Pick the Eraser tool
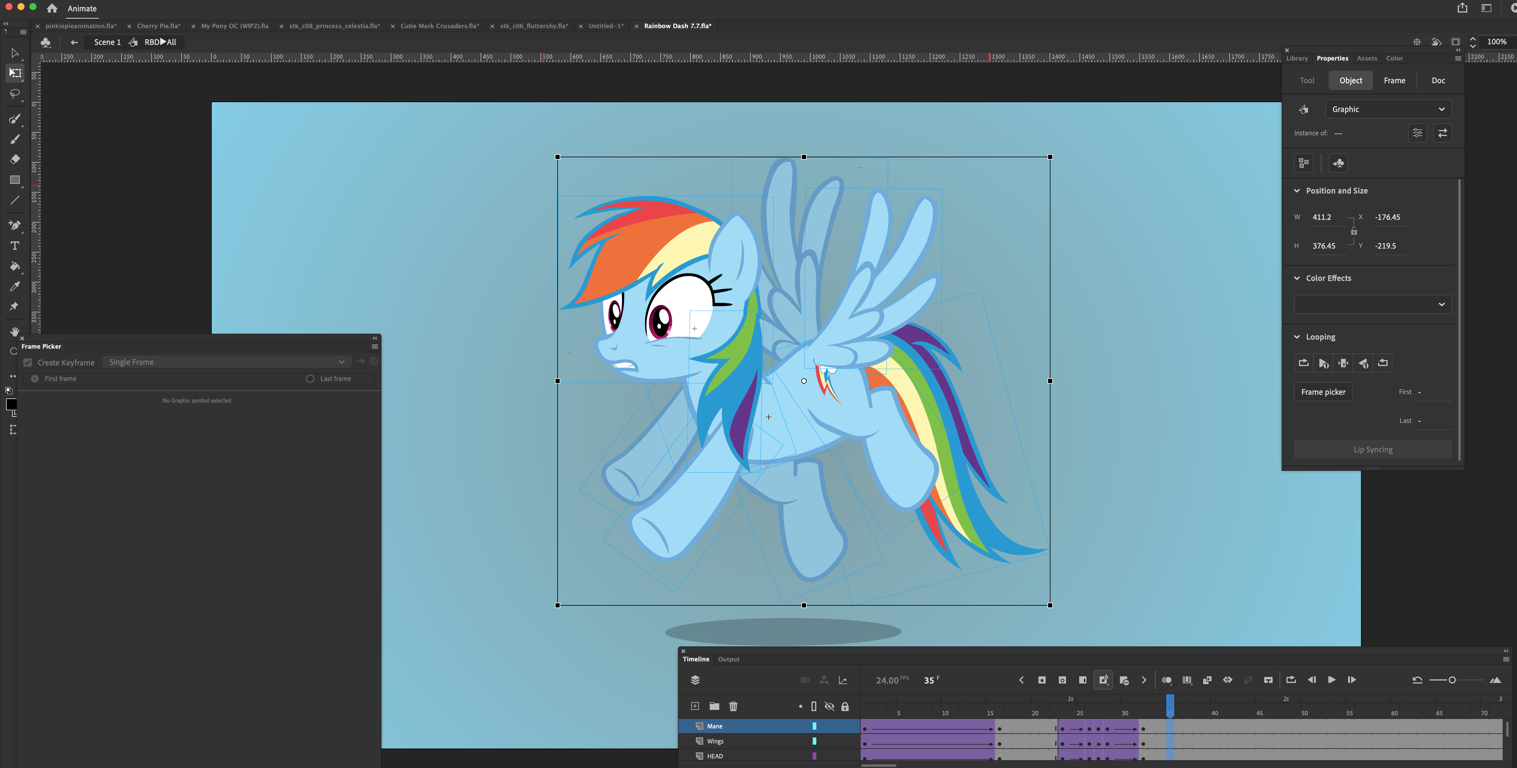This screenshot has width=1517, height=768. [x=15, y=159]
